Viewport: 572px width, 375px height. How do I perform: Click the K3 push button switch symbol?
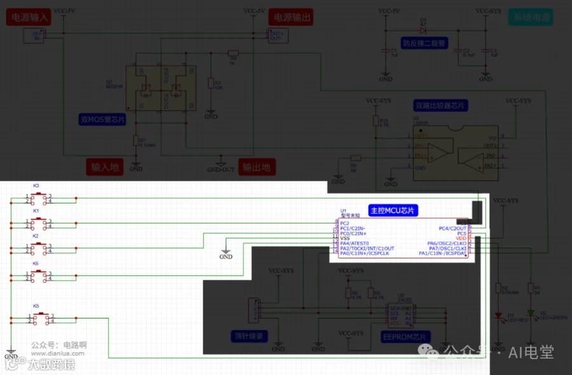click(38, 199)
